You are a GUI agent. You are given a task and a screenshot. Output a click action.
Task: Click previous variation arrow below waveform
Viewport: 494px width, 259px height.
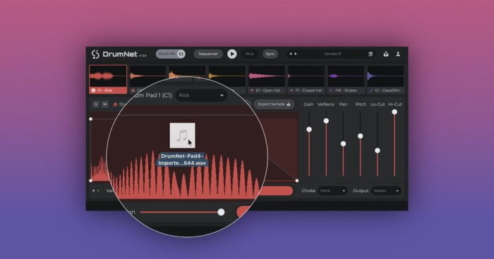pos(93,191)
